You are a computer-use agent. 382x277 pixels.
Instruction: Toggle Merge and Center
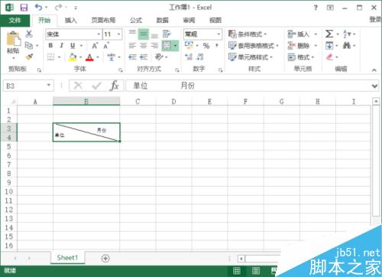click(x=167, y=46)
